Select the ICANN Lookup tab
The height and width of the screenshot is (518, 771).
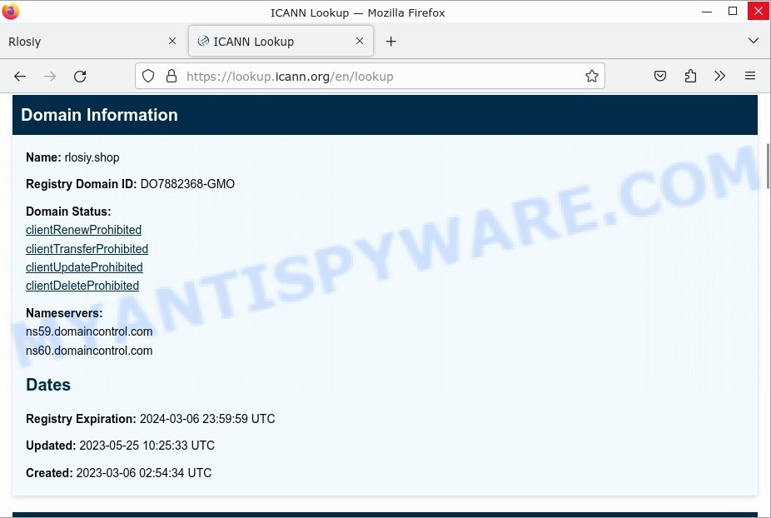pos(281,42)
